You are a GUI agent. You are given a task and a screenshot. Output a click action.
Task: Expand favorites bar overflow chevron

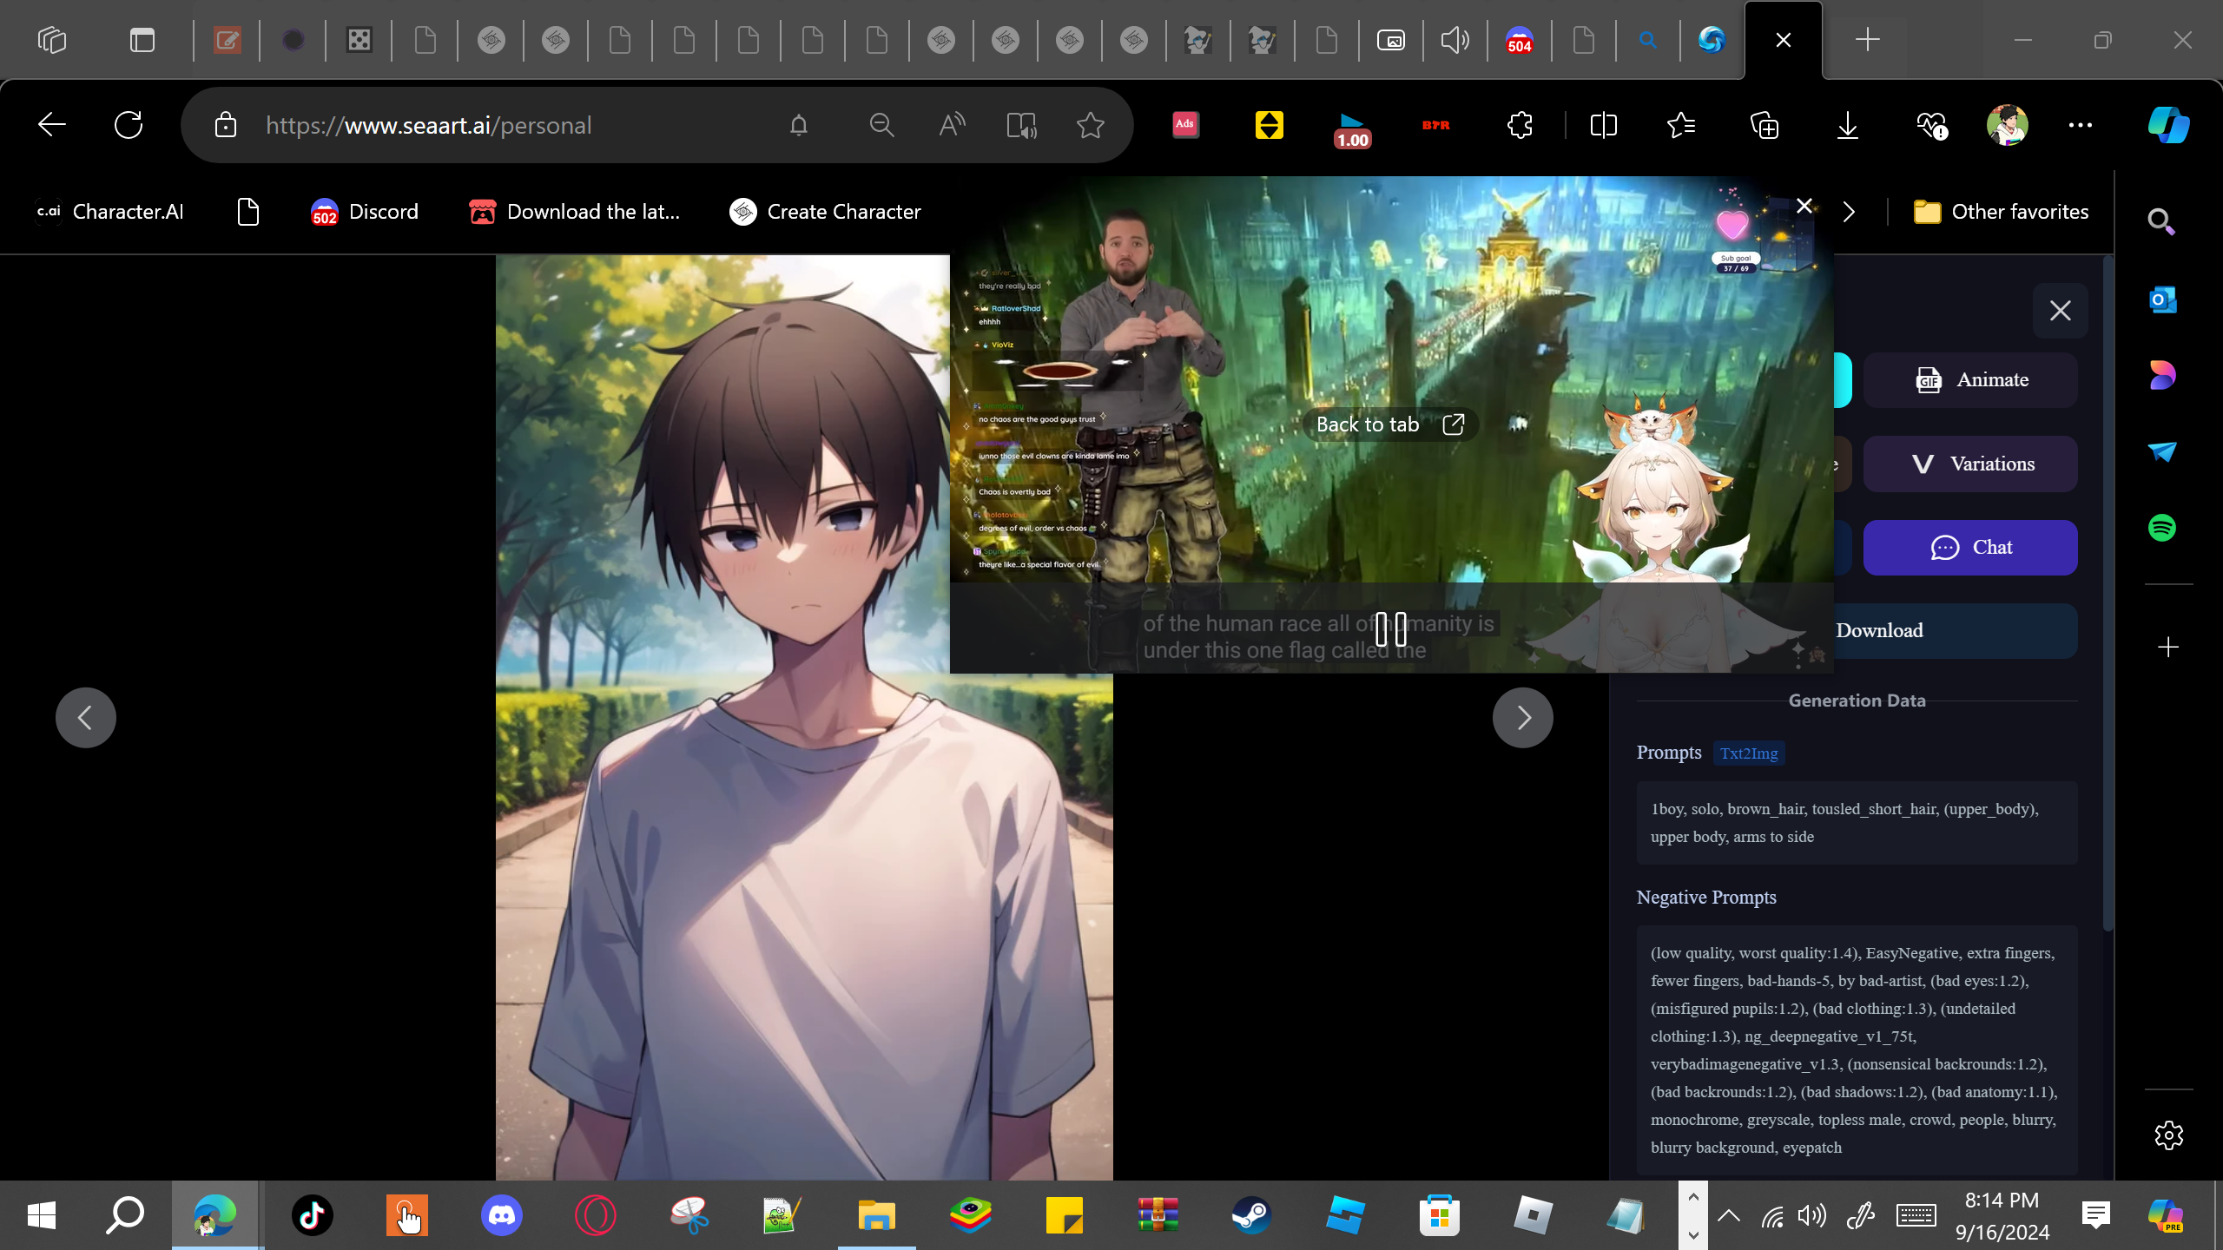[x=1849, y=212]
